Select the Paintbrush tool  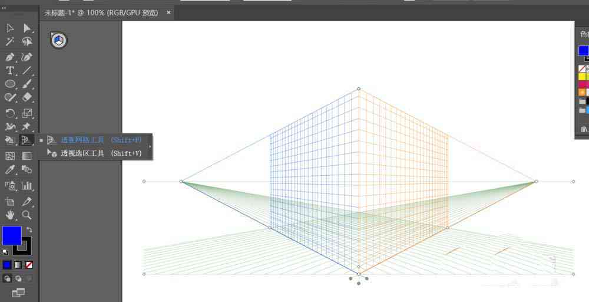click(27, 84)
